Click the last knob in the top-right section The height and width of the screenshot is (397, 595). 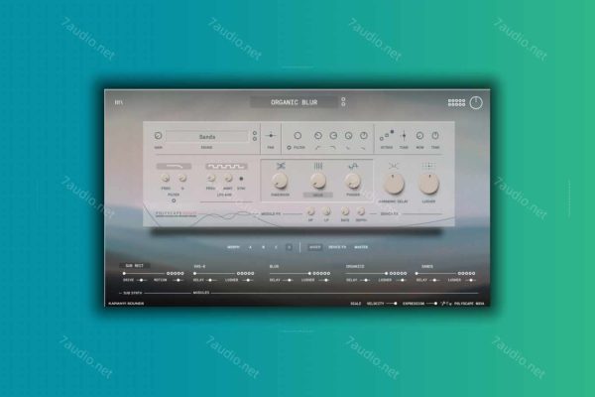[x=435, y=136]
